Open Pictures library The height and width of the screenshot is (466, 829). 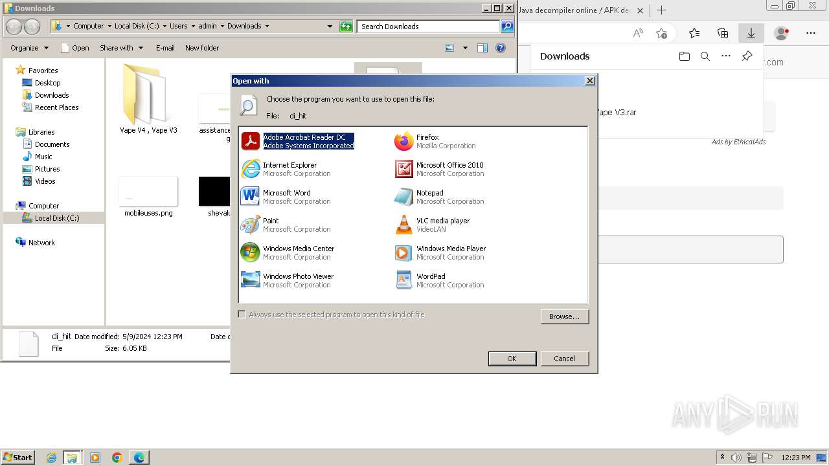41,169
